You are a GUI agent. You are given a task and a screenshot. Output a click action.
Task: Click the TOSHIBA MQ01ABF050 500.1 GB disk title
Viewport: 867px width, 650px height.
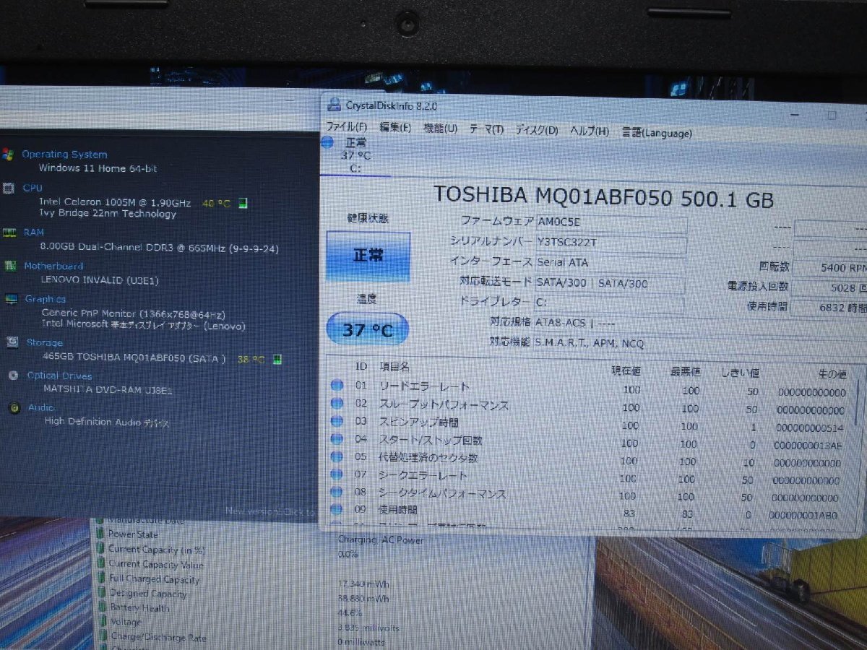(603, 196)
